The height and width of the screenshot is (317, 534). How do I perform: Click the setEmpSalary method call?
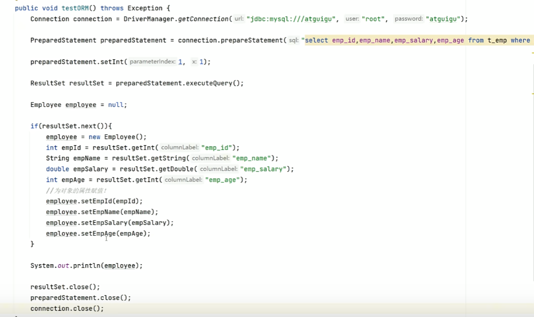[x=104, y=223]
